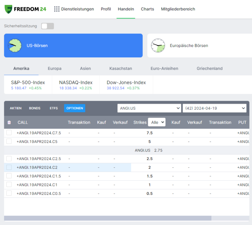The height and width of the screenshot is (225, 252).
Task: Click the S&P value 5 180.47
Action: tap(19, 88)
